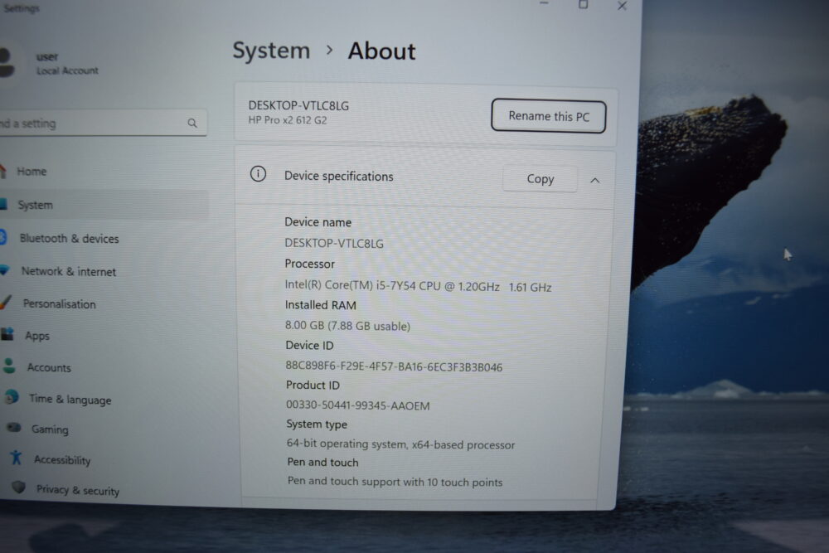Click the Installed RAM label
The image size is (829, 553).
pyautogui.click(x=320, y=305)
